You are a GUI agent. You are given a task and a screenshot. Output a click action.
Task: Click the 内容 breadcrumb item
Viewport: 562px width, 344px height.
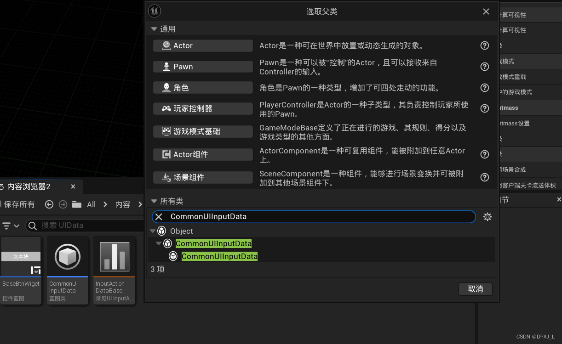point(122,204)
